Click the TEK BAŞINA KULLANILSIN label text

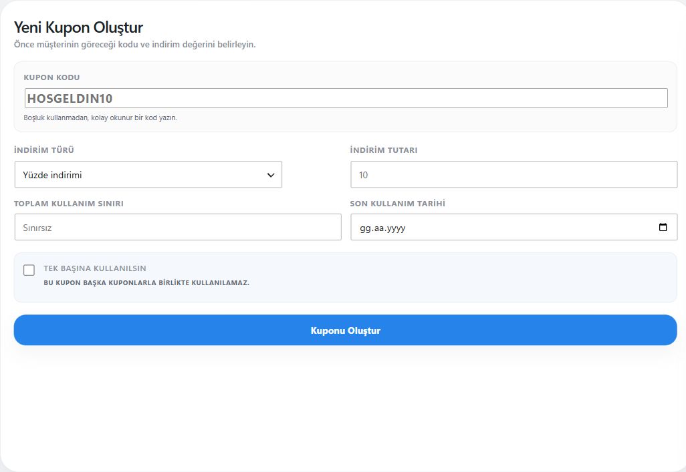[x=95, y=268]
